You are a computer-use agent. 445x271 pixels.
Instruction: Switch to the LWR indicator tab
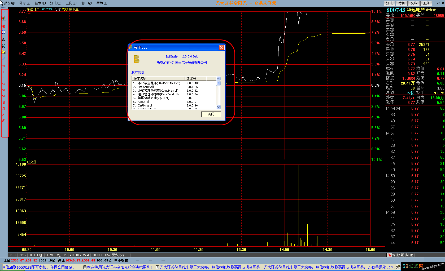click(x=40, y=255)
